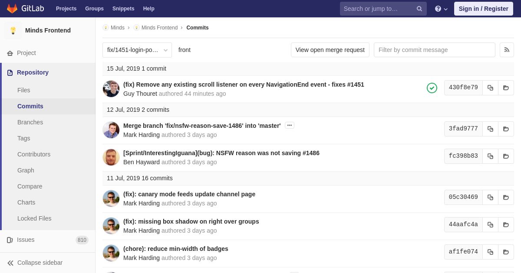
Task: Select Charts in repository sidebar
Action: click(26, 202)
